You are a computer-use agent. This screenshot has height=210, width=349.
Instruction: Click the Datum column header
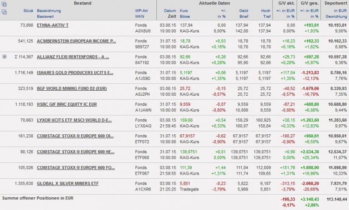click(170, 10)
